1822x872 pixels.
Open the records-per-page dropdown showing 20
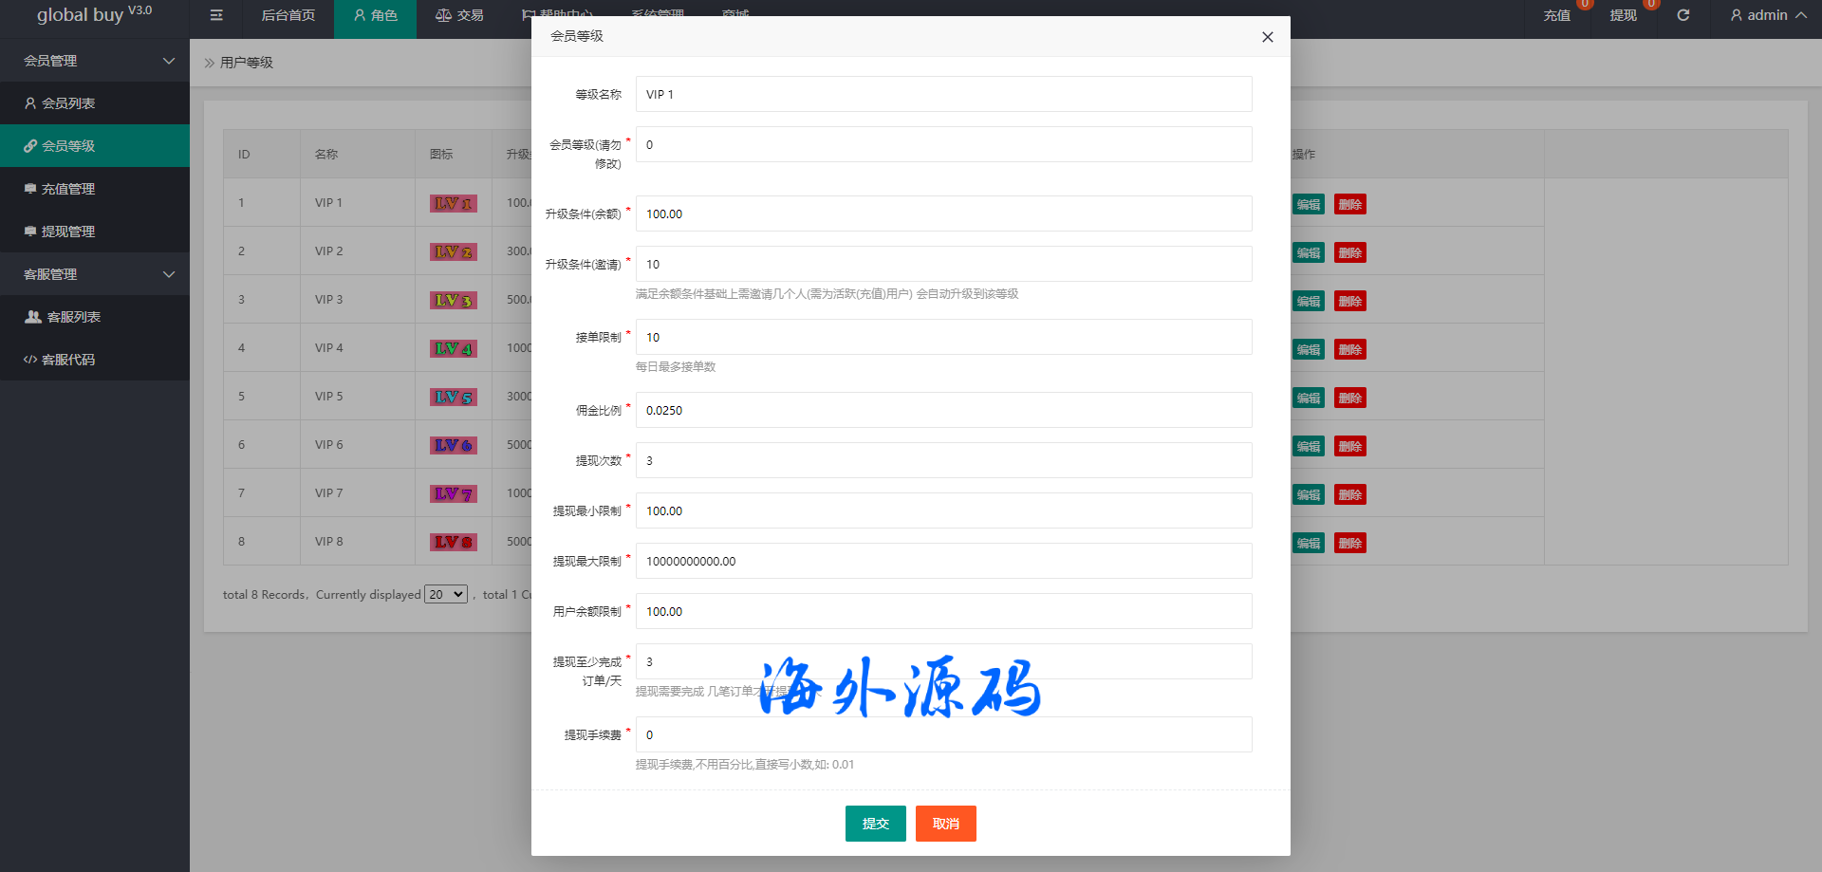tap(445, 594)
